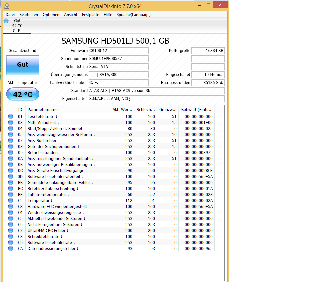Click the 42 °C temperature button
This screenshot has height=282, width=336.
point(23,94)
